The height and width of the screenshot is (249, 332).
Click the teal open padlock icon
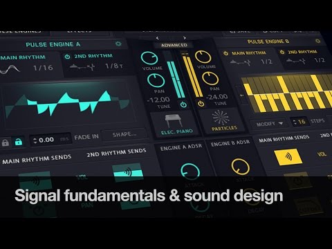click(x=19, y=141)
